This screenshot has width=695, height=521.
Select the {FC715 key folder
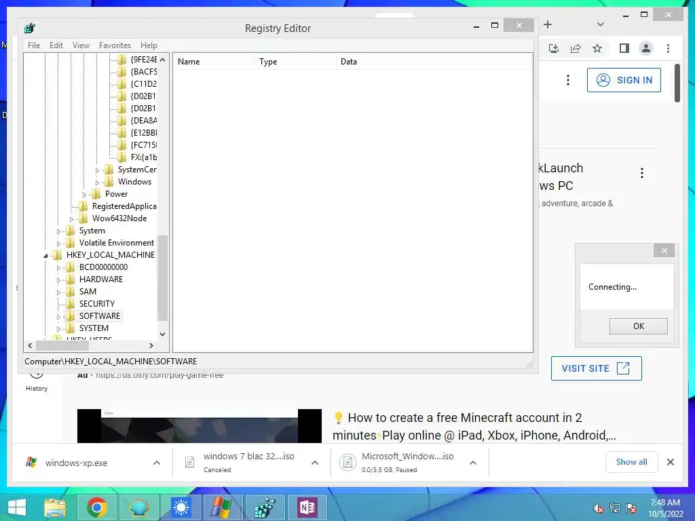(138, 145)
